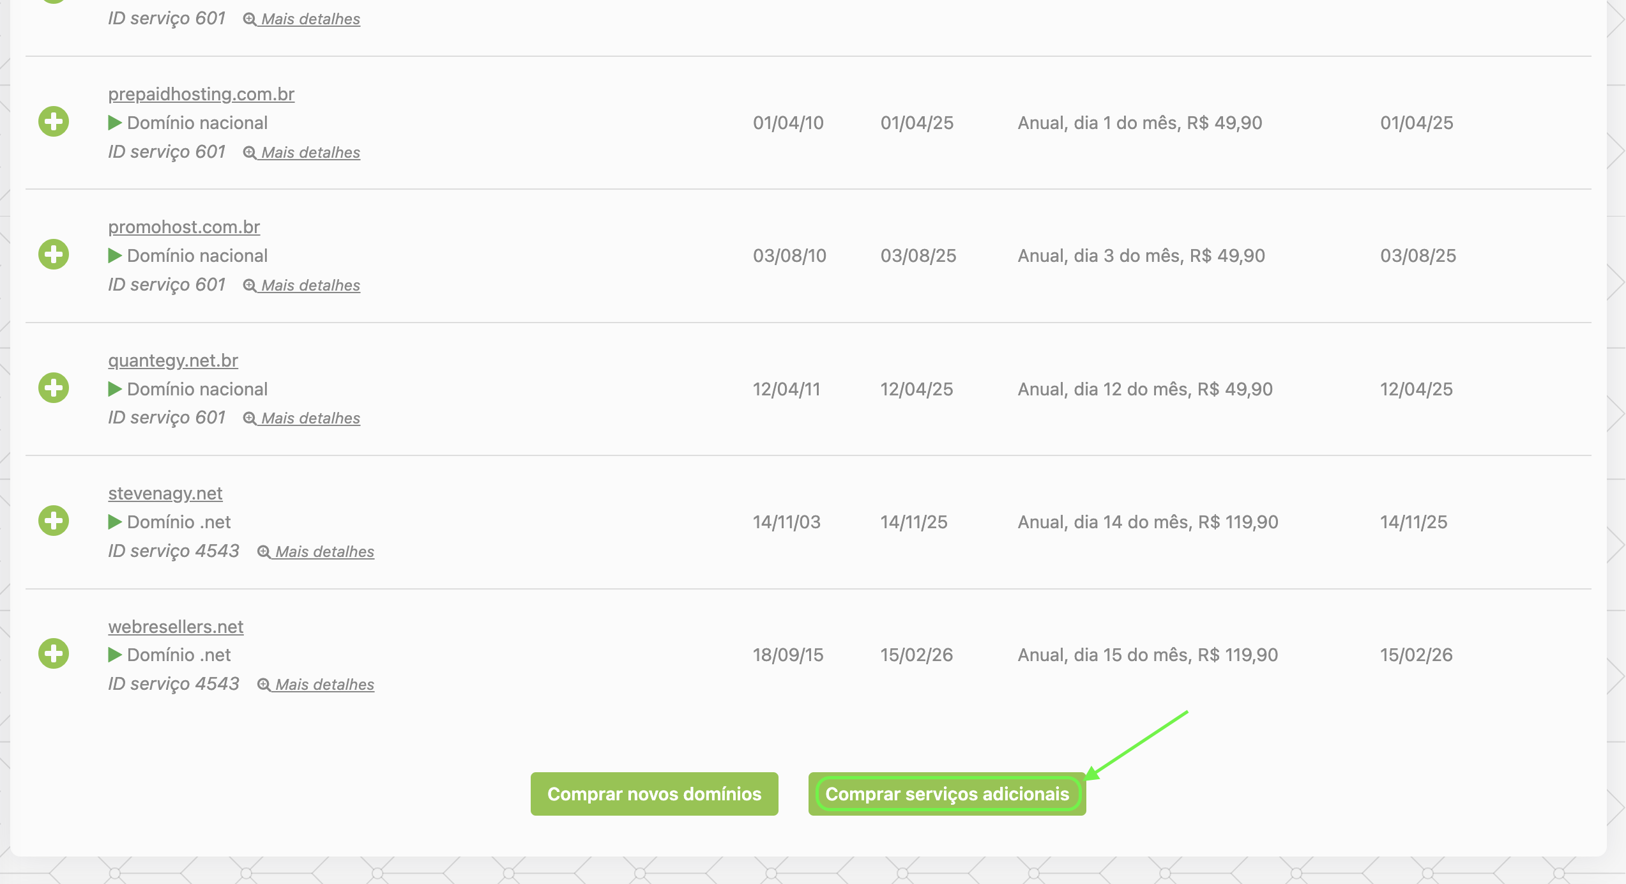This screenshot has width=1626, height=884.
Task: Click 'ID serviço 4543' under webresellers.net
Action: pos(174,683)
